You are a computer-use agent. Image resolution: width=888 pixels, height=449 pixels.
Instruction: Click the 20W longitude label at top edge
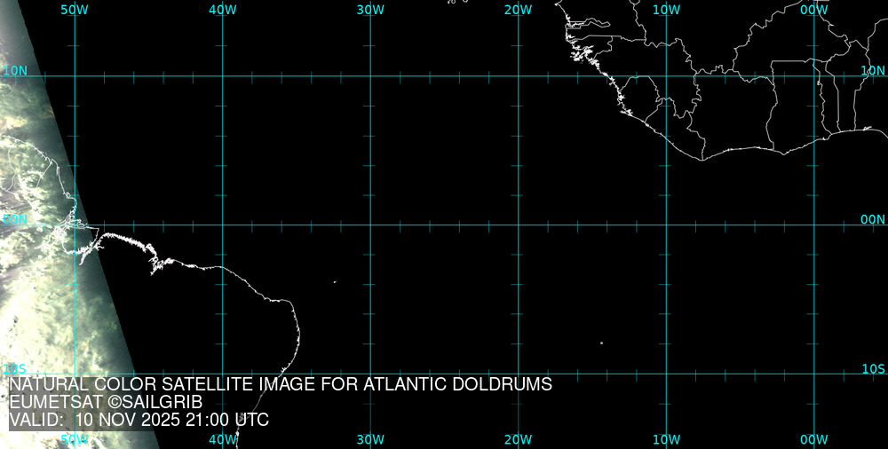coord(518,10)
